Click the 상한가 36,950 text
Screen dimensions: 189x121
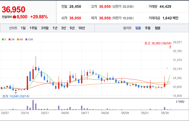coord(123,6)
